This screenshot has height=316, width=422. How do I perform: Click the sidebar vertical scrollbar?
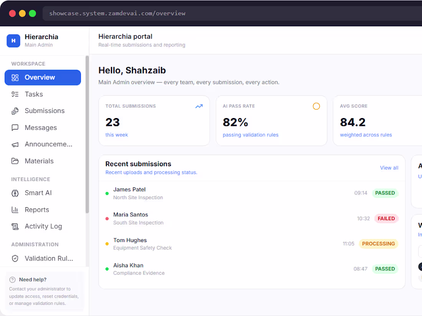[87, 134]
